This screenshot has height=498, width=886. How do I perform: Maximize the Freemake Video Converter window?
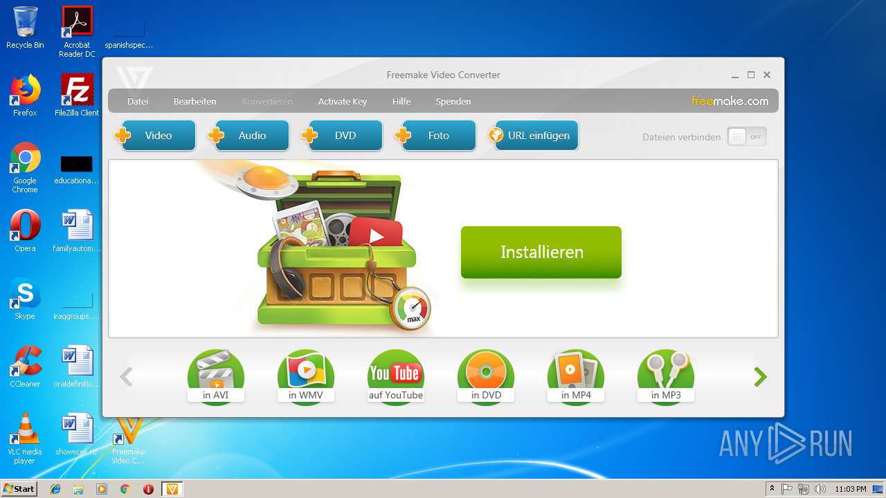click(x=751, y=75)
